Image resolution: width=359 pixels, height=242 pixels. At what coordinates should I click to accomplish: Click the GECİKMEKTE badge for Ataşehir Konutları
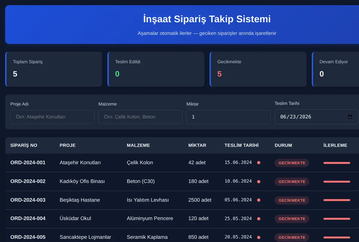click(292, 163)
